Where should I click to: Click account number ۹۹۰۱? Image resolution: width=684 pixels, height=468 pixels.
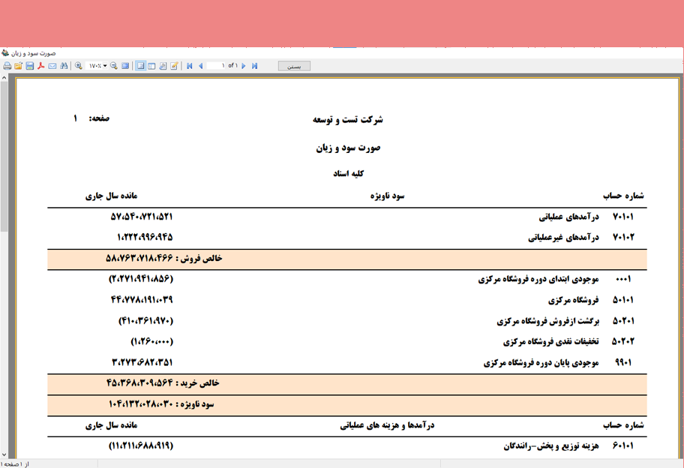tap(623, 362)
